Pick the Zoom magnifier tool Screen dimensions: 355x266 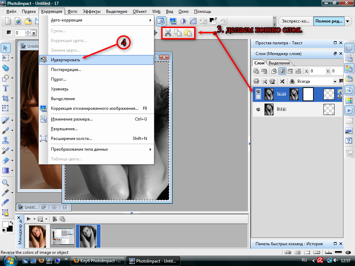click(x=6, y=183)
